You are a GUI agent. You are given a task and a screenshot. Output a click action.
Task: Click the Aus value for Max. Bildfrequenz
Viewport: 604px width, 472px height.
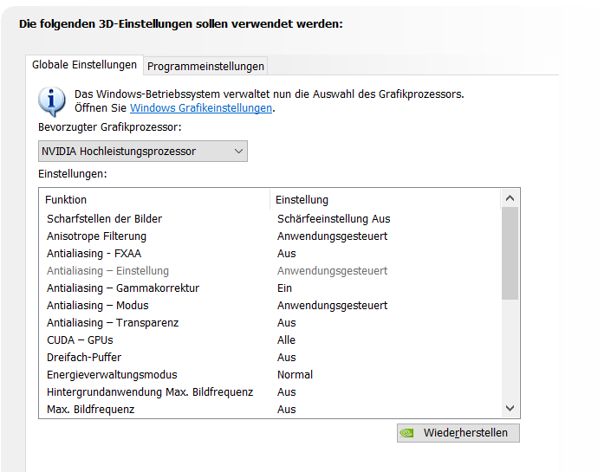287,410
